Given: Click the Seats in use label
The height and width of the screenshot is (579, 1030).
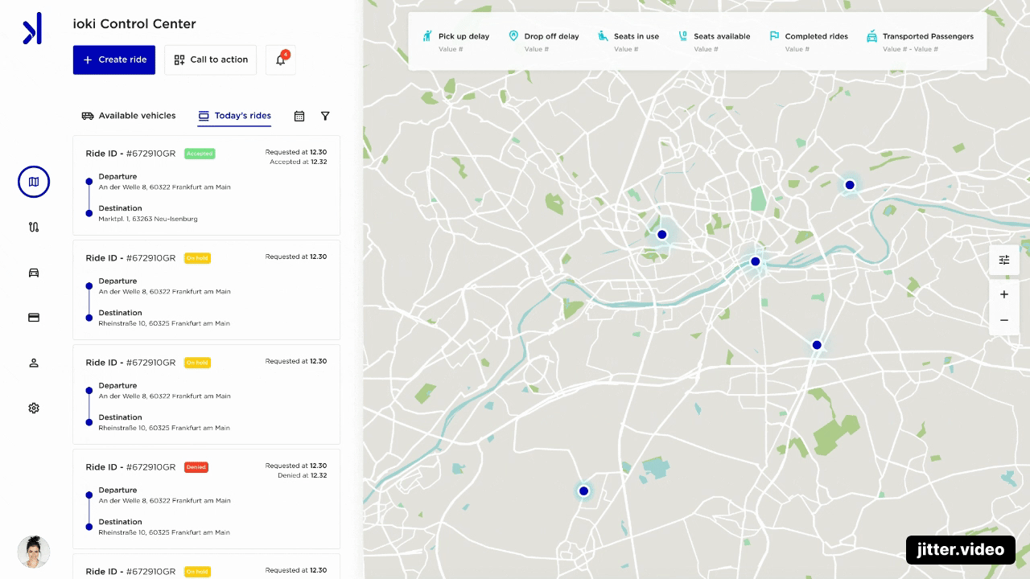Looking at the screenshot, I should (637, 36).
